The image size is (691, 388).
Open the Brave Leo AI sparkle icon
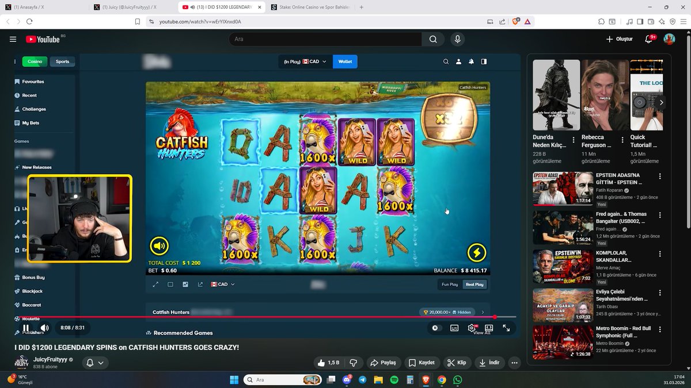coord(662,21)
